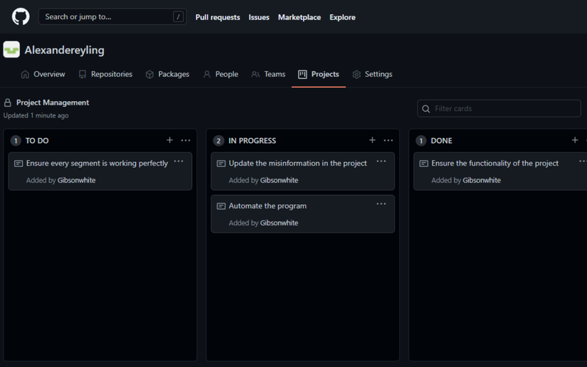
Task: Open Gibsonwhite link on 'Ensure the functionality' card
Action: click(482, 181)
